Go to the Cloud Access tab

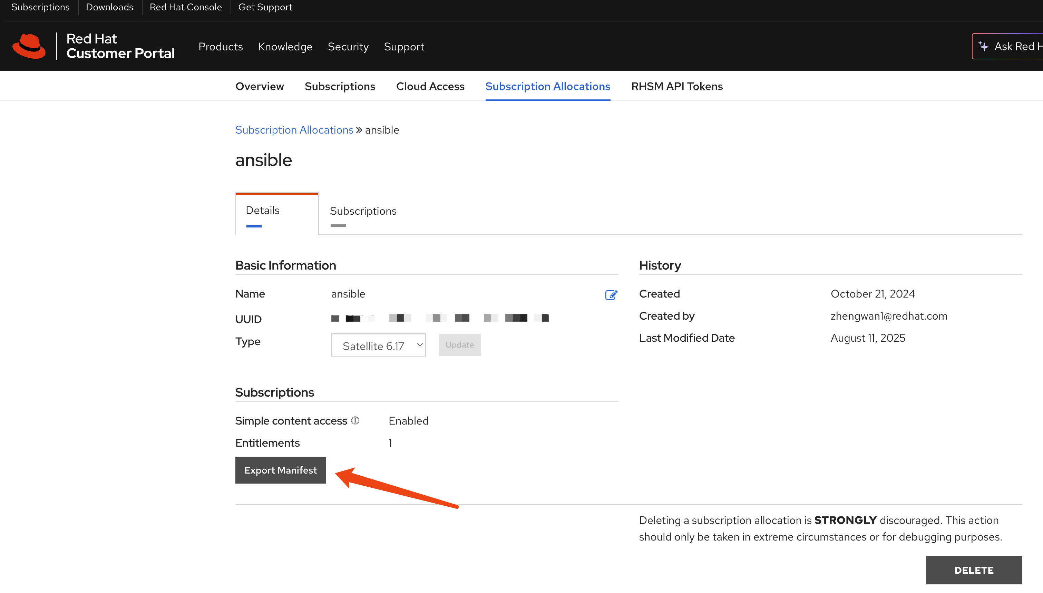430,86
